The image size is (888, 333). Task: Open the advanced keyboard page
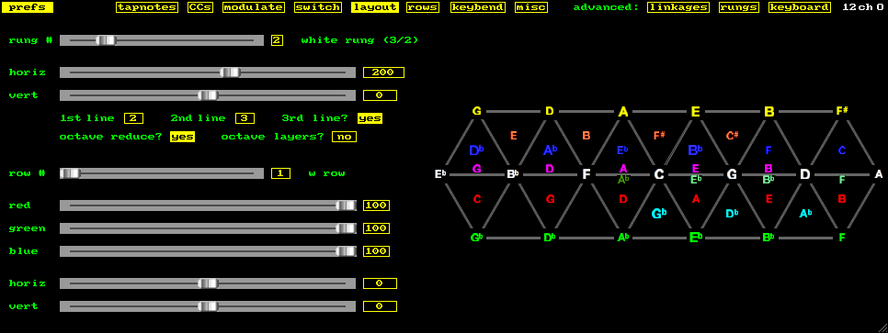(800, 7)
